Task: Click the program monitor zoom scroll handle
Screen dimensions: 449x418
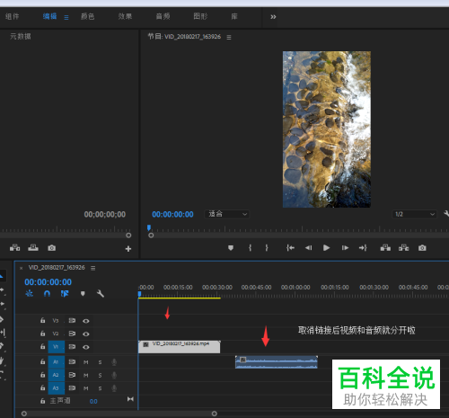Action: (151, 236)
